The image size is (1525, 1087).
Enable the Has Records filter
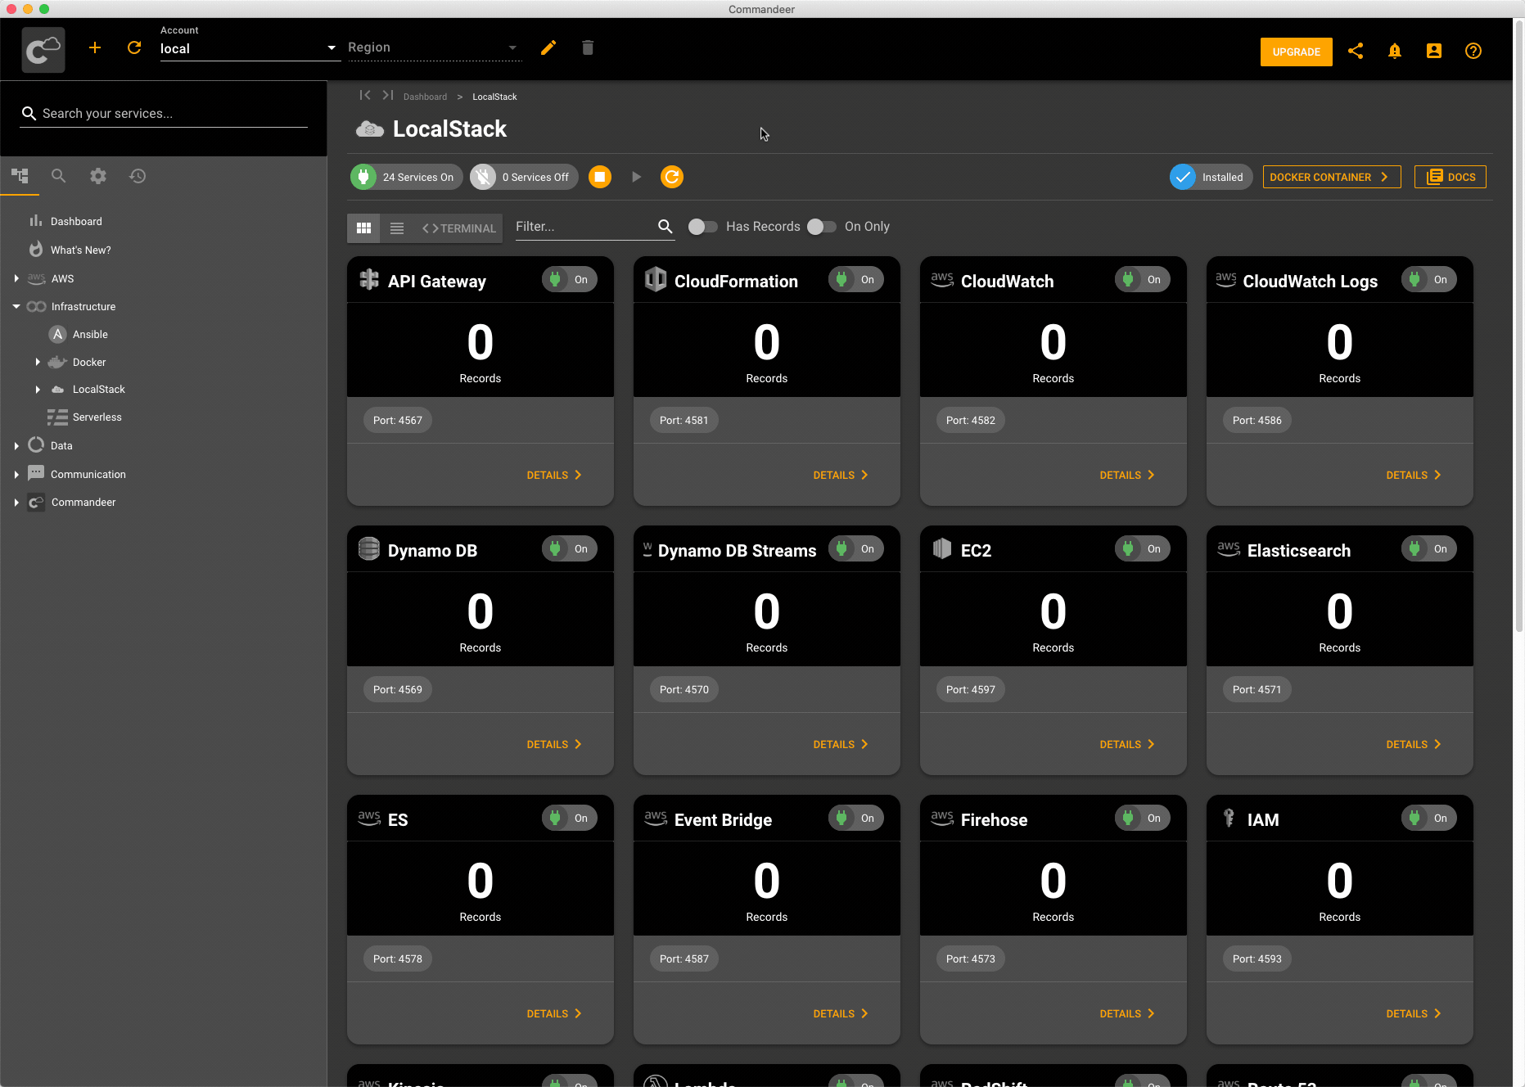[702, 227]
